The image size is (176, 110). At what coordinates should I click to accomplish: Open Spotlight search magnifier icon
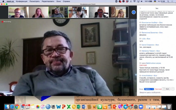pyautogui.click(x=168, y=1)
